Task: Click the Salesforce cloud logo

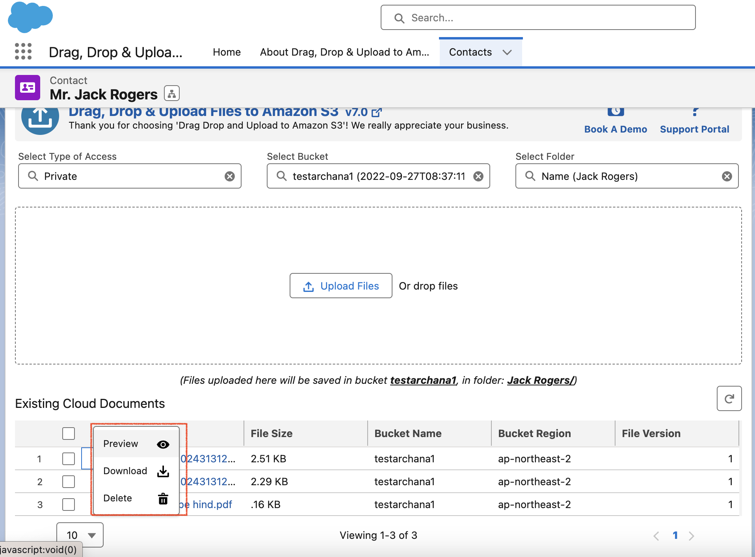Action: tap(30, 17)
